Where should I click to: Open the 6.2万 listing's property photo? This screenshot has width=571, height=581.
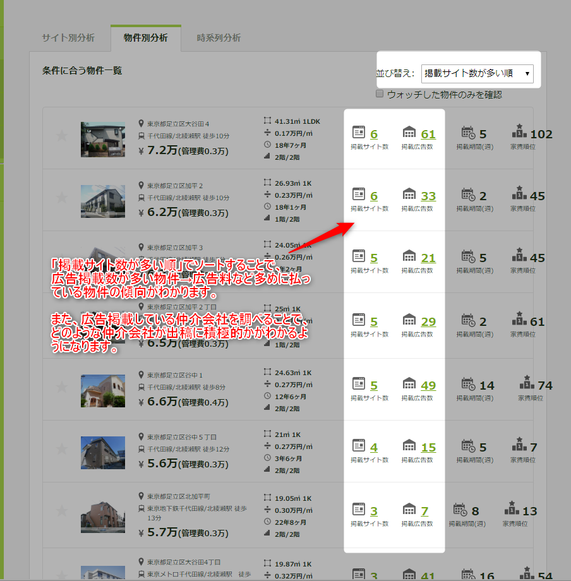[102, 201]
